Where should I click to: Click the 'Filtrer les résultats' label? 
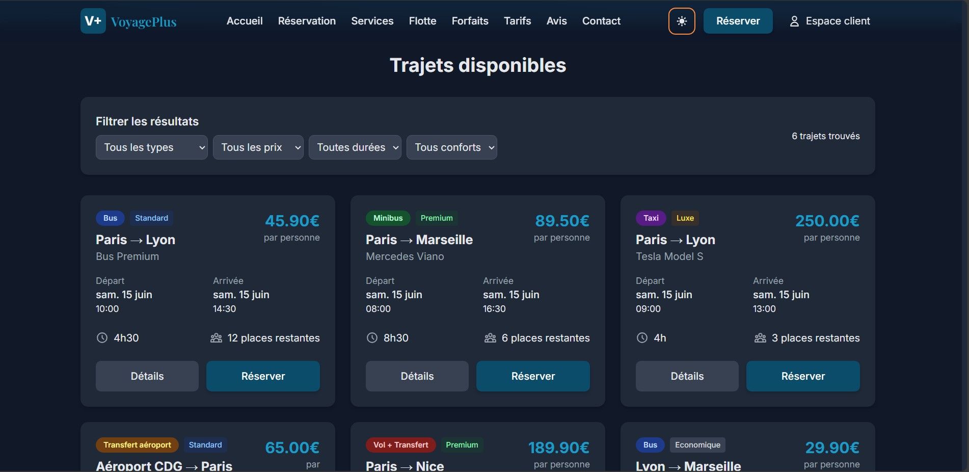[x=147, y=121]
